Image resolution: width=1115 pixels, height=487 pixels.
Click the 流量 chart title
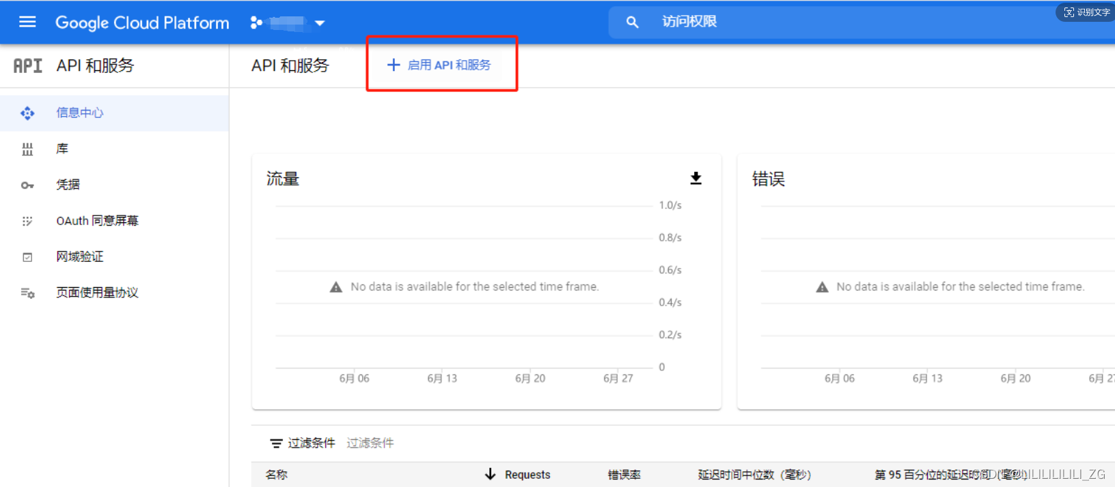[283, 179]
